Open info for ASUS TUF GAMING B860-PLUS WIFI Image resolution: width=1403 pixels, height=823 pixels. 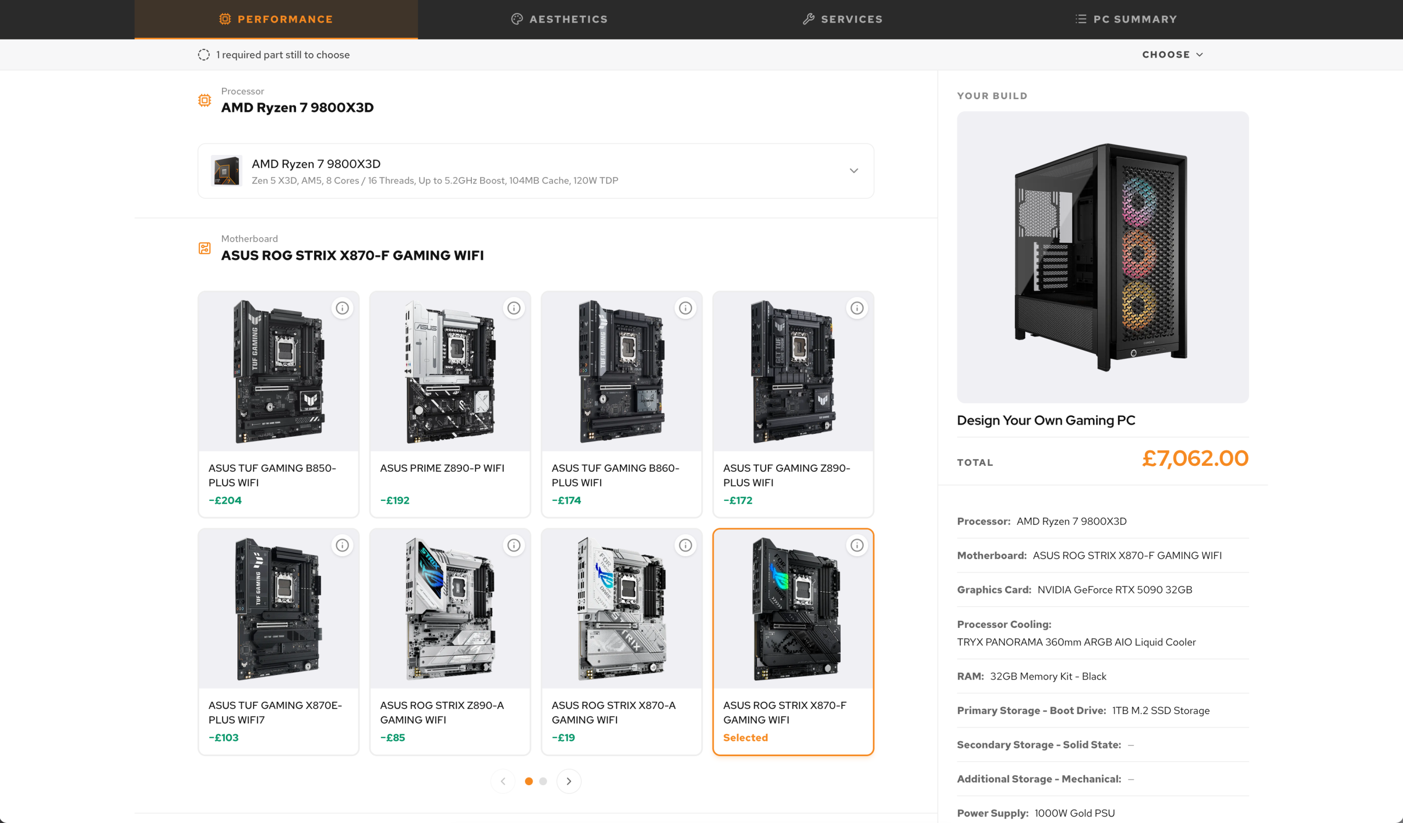tap(686, 308)
